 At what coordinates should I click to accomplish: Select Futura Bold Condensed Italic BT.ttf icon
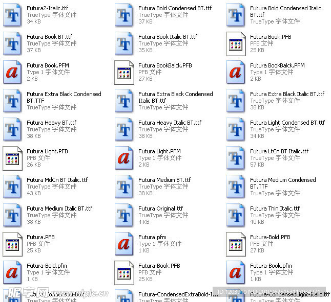(236, 15)
